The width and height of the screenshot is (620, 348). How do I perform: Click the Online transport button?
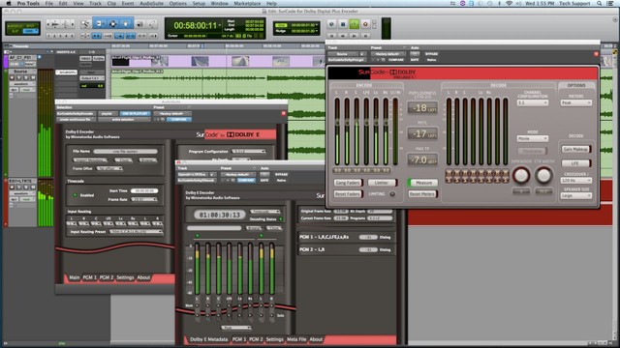pos(331,24)
